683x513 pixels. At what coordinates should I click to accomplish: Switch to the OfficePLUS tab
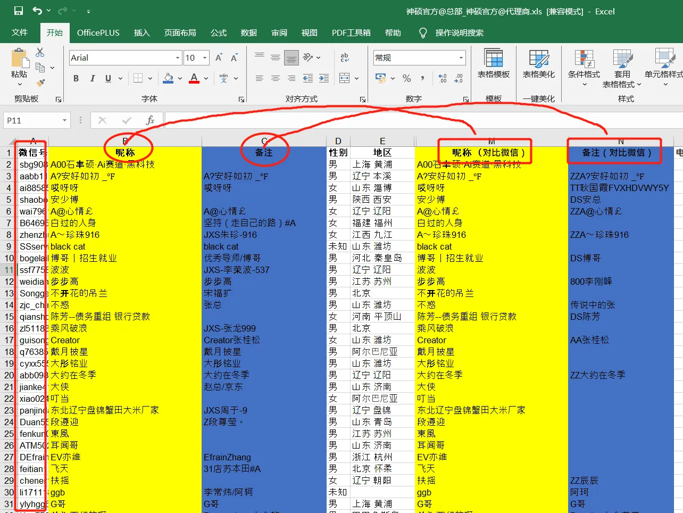[98, 32]
